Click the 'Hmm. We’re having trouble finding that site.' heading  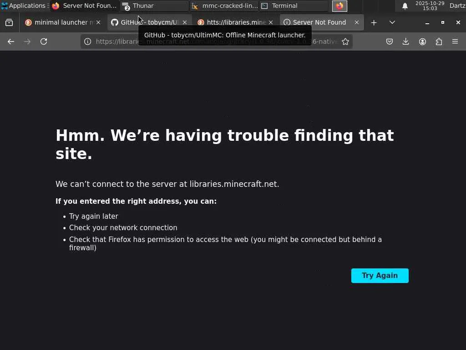[225, 144]
